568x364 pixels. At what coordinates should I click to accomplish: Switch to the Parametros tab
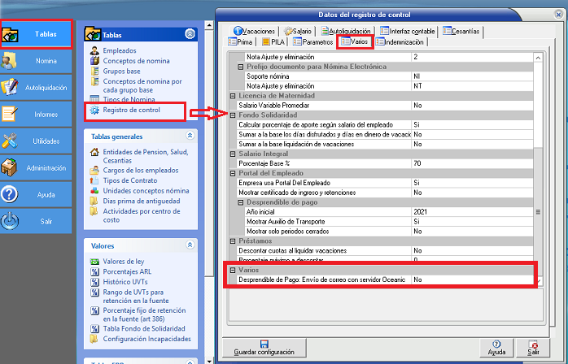pos(313,41)
